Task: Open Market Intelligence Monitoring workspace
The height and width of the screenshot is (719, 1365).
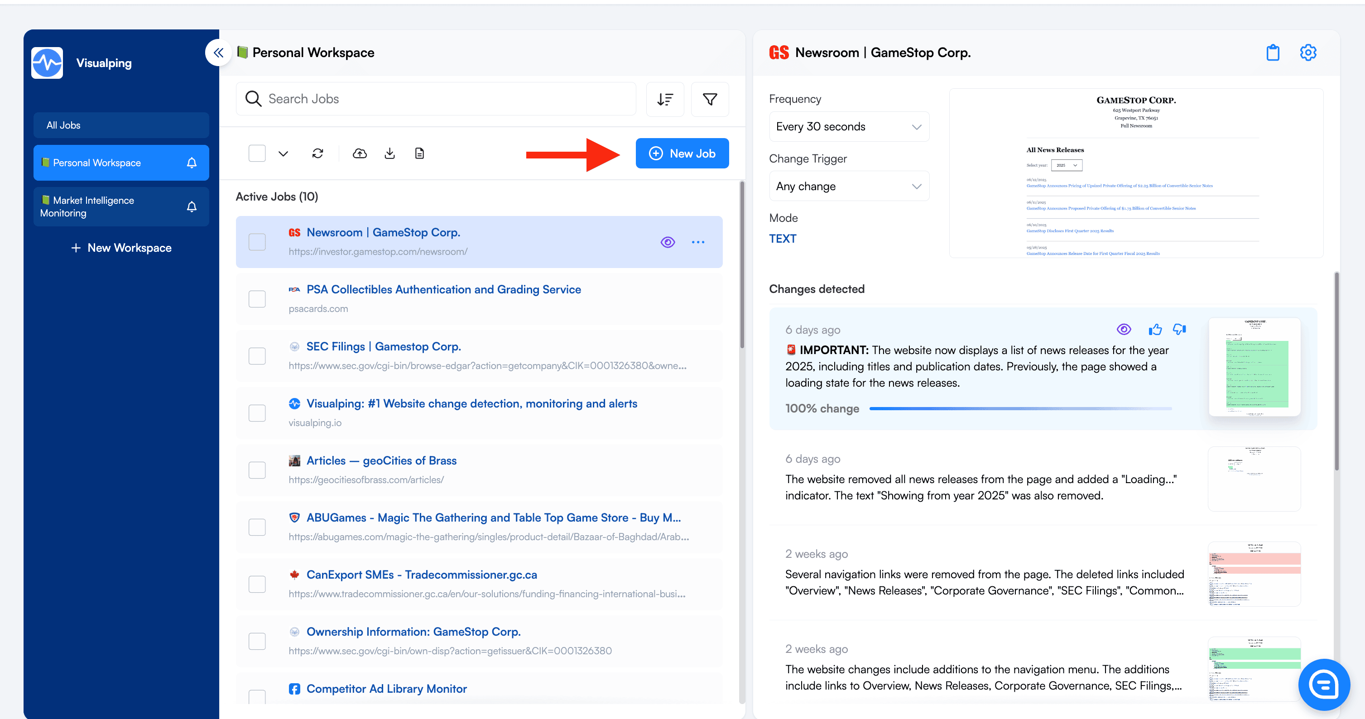Action: click(x=121, y=207)
